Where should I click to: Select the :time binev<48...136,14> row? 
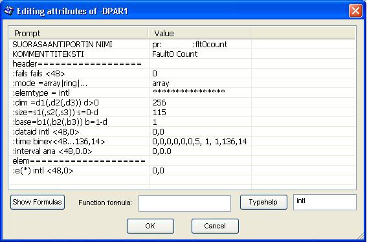[x=59, y=142]
